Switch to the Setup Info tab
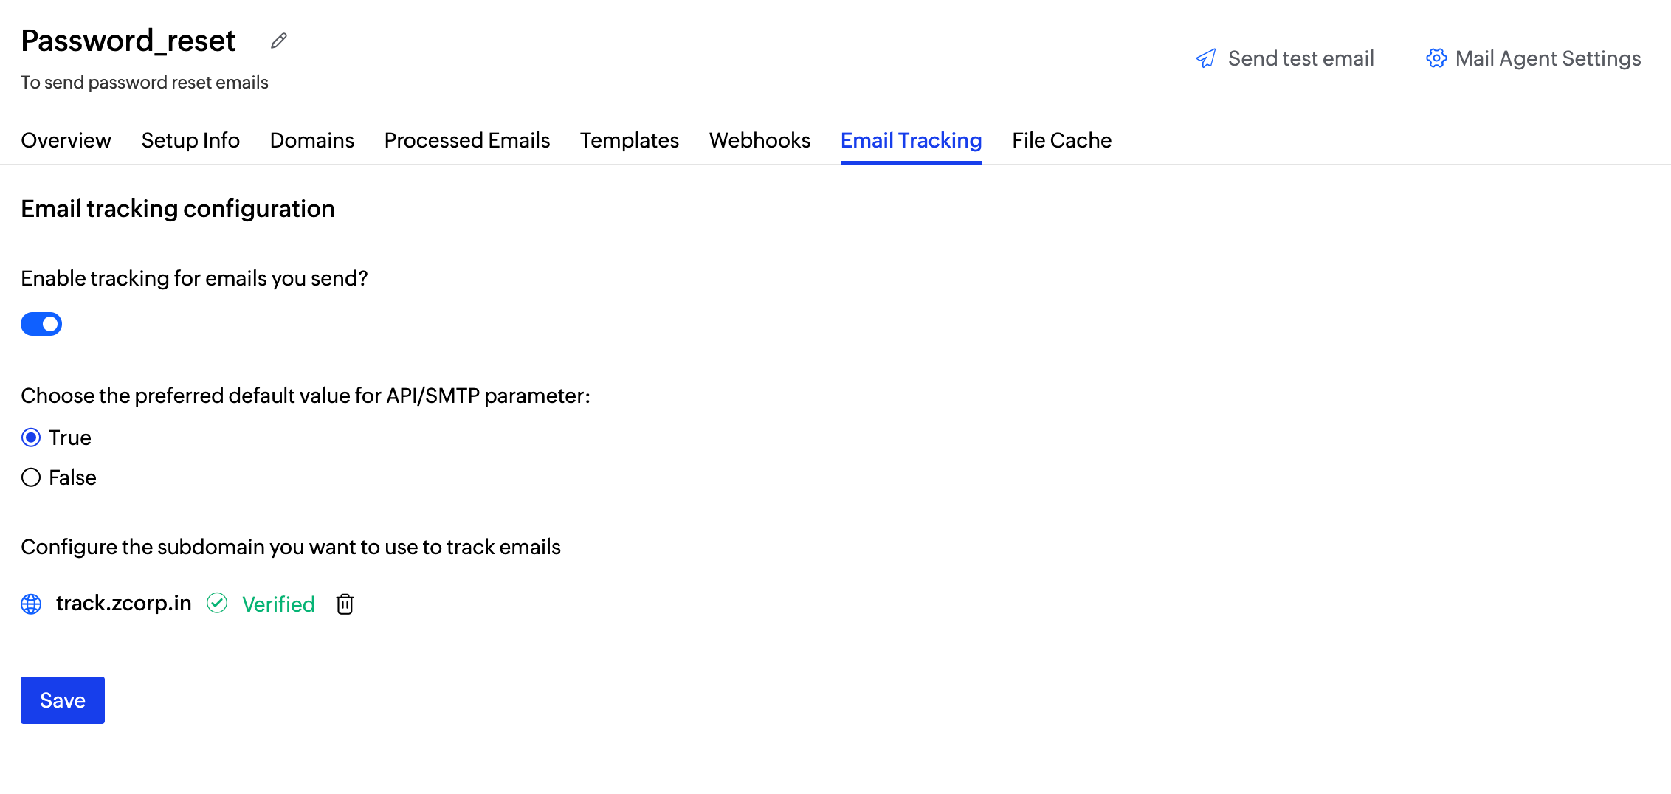This screenshot has height=794, width=1671. [x=190, y=140]
